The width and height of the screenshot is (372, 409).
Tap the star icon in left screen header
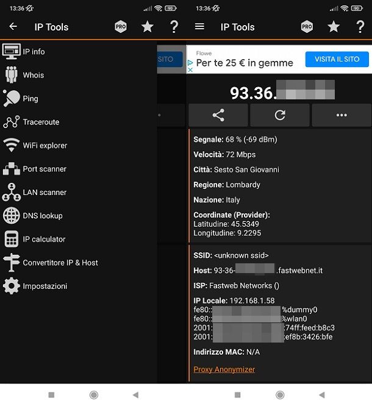[x=147, y=27]
